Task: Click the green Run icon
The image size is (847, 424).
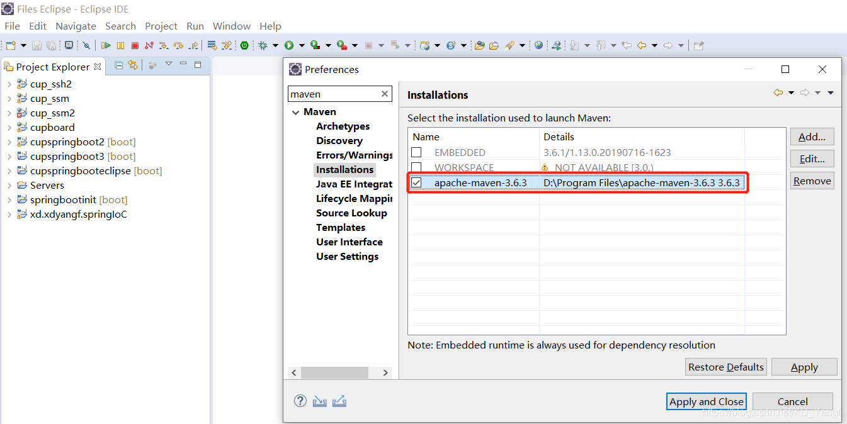Action: (289, 45)
